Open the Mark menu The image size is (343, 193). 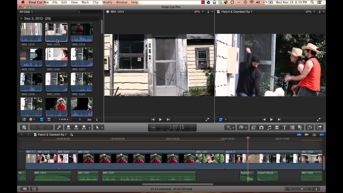(x=85, y=2)
